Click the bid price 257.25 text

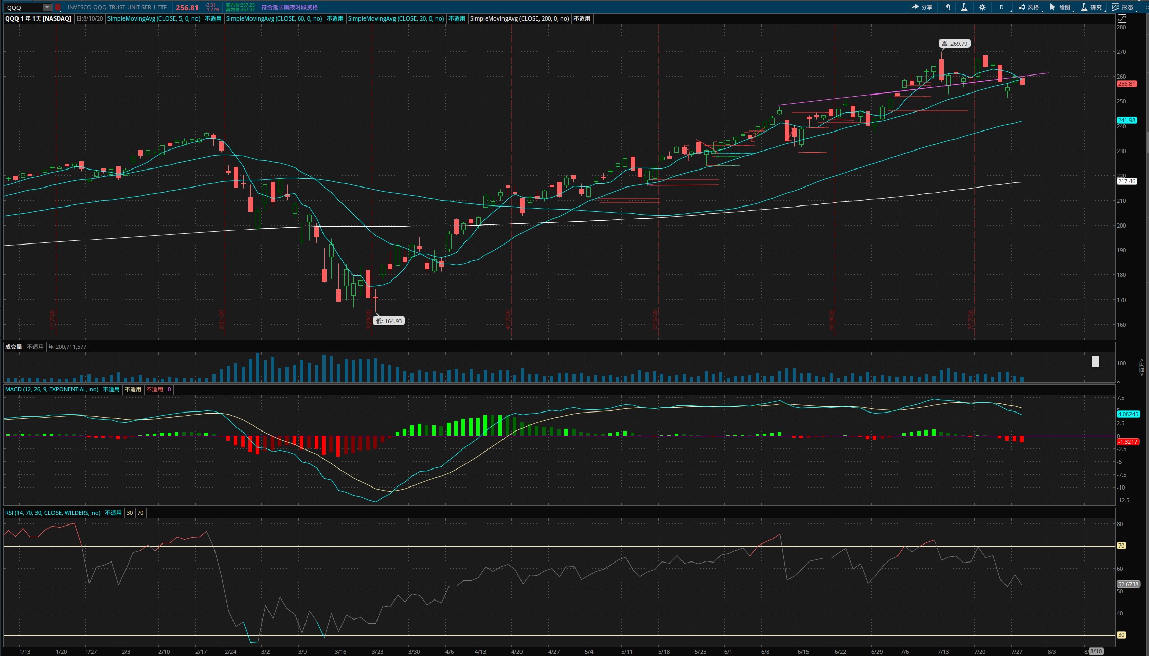pyautogui.click(x=240, y=5)
